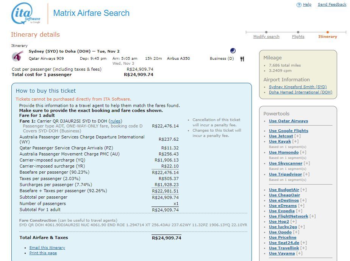
Task: Open the fare rules link
Action: (x=116, y=121)
